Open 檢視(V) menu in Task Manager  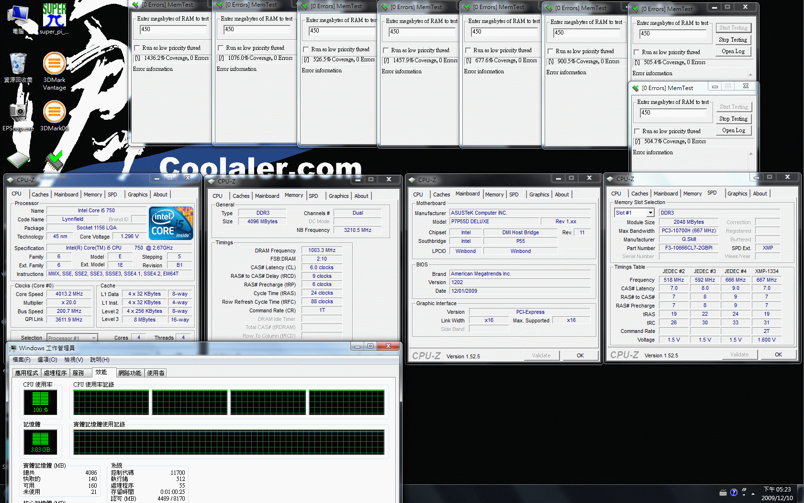pos(74,360)
